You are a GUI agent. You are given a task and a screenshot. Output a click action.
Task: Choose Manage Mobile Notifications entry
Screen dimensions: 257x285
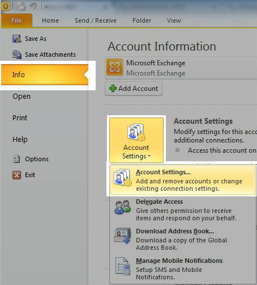point(183,269)
